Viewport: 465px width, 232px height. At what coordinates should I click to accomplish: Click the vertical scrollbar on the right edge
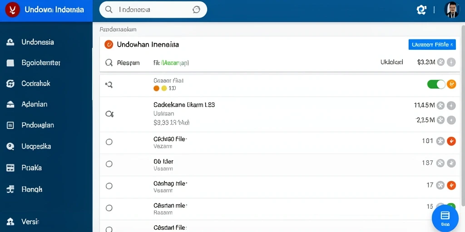[x=462, y=116]
